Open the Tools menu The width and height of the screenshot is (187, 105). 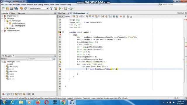[57, 5]
